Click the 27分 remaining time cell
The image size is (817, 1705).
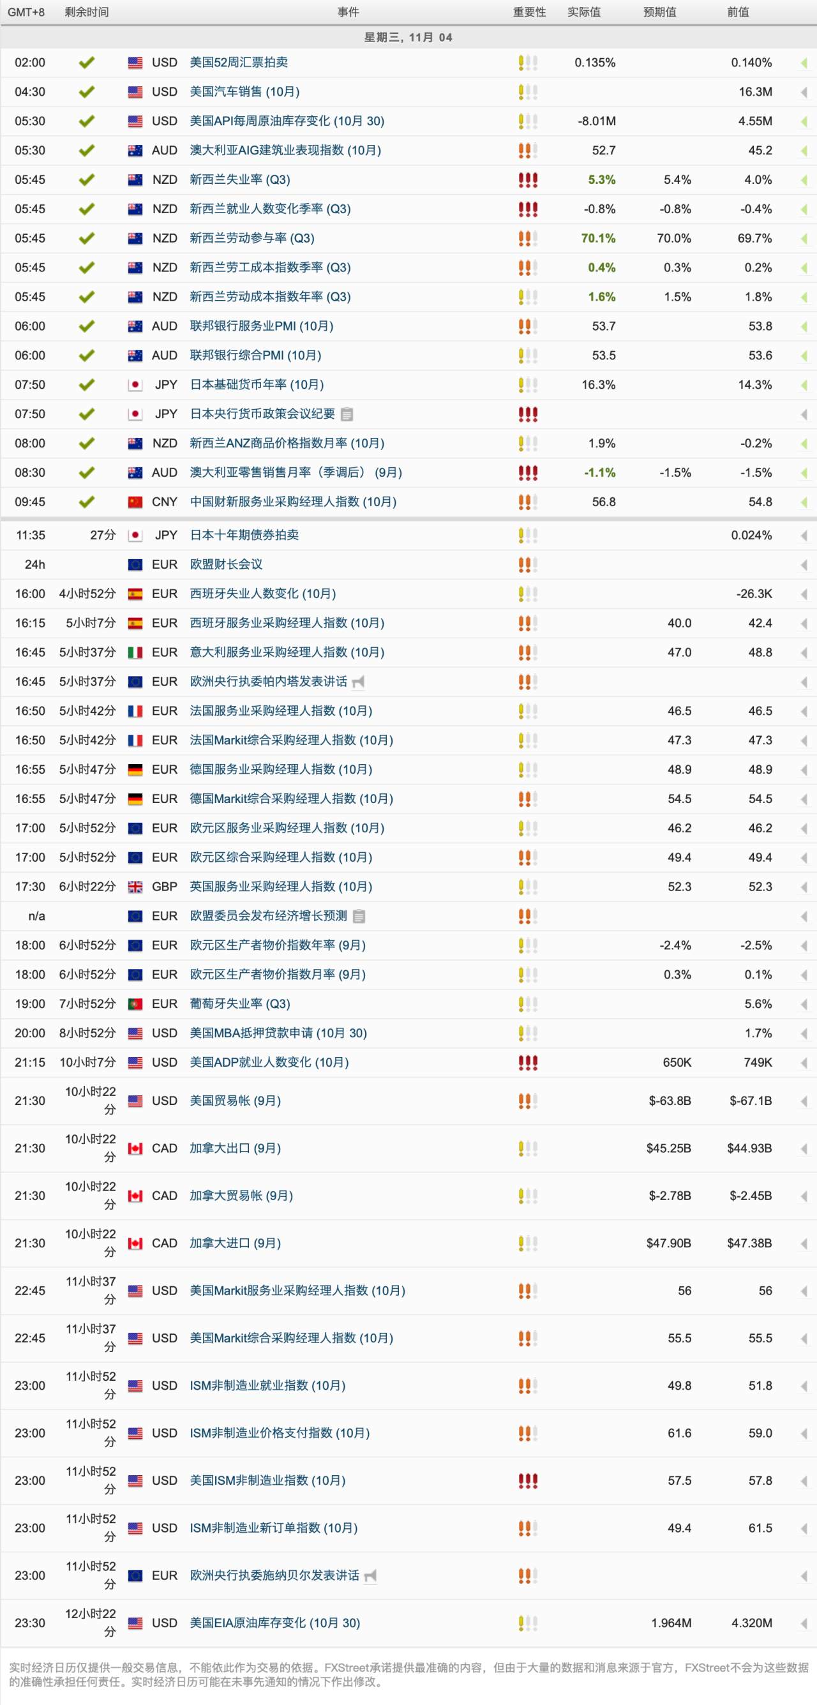[x=103, y=535]
